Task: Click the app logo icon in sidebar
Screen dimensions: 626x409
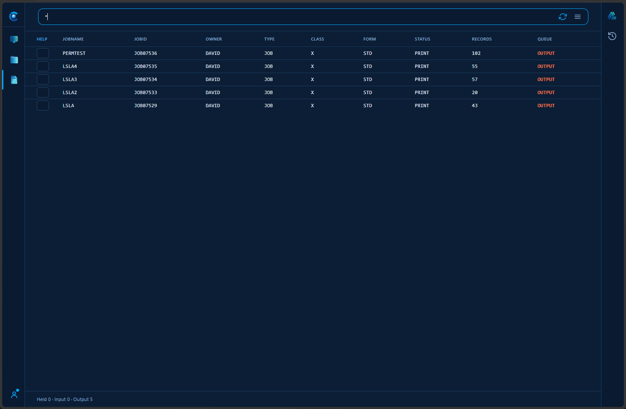Action: tap(14, 16)
